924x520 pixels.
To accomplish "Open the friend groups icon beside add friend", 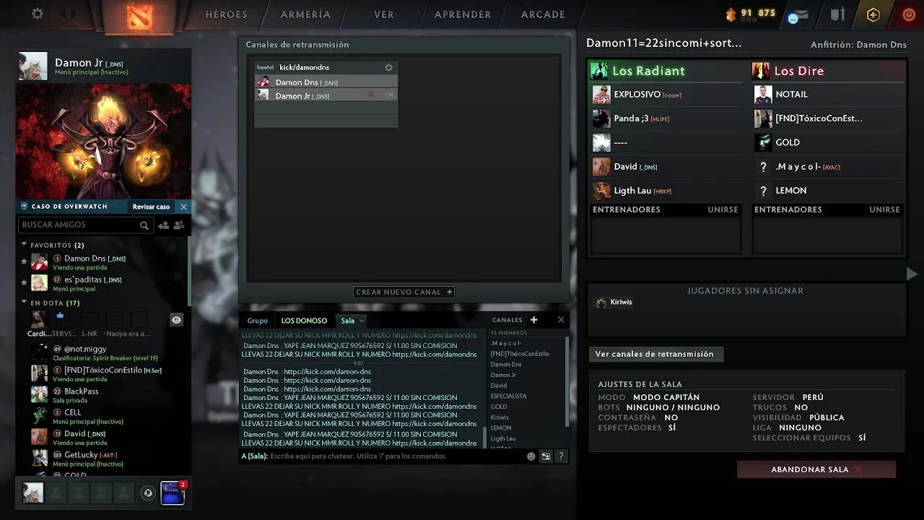I will coord(179,225).
